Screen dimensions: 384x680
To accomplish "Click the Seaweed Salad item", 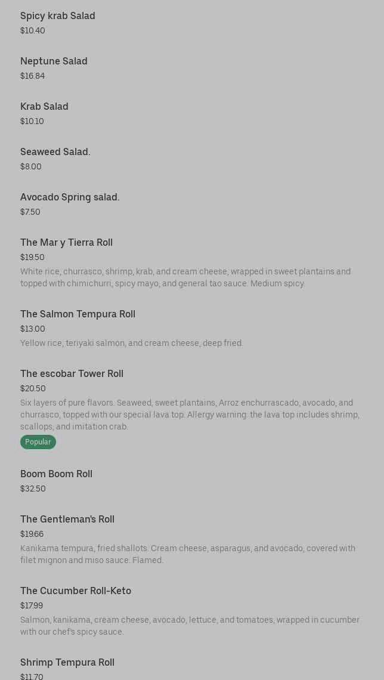I will pyautogui.click(x=55, y=152).
